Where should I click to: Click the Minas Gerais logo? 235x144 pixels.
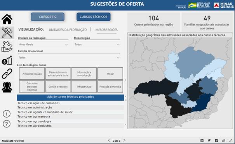224,5
